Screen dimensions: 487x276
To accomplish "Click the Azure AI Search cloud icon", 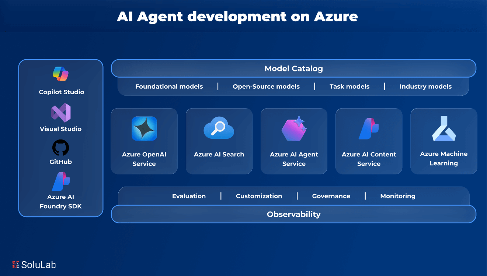I will [x=219, y=128].
